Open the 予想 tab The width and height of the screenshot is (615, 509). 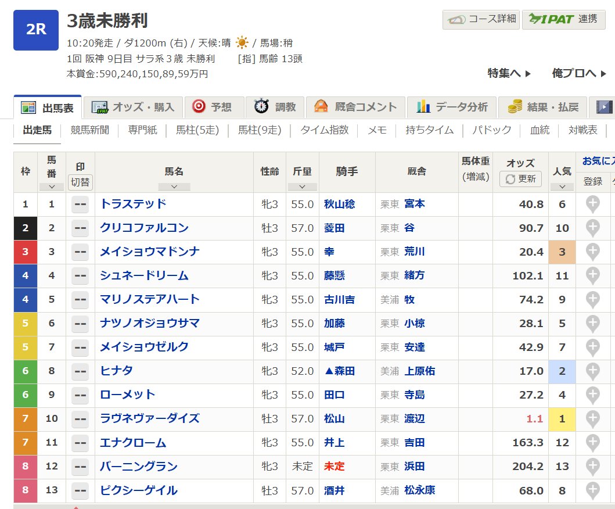pyautogui.click(x=214, y=107)
